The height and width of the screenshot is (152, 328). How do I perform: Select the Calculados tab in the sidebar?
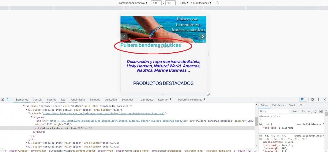point(278,105)
